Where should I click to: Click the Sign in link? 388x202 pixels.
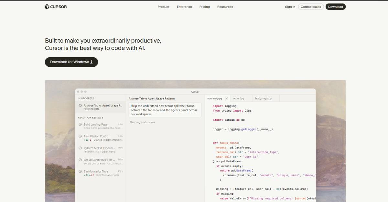[290, 7]
